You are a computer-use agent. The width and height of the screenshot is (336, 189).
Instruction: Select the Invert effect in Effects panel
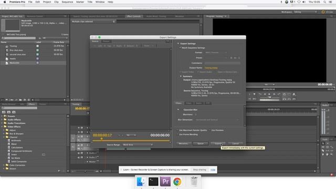tap(14, 154)
